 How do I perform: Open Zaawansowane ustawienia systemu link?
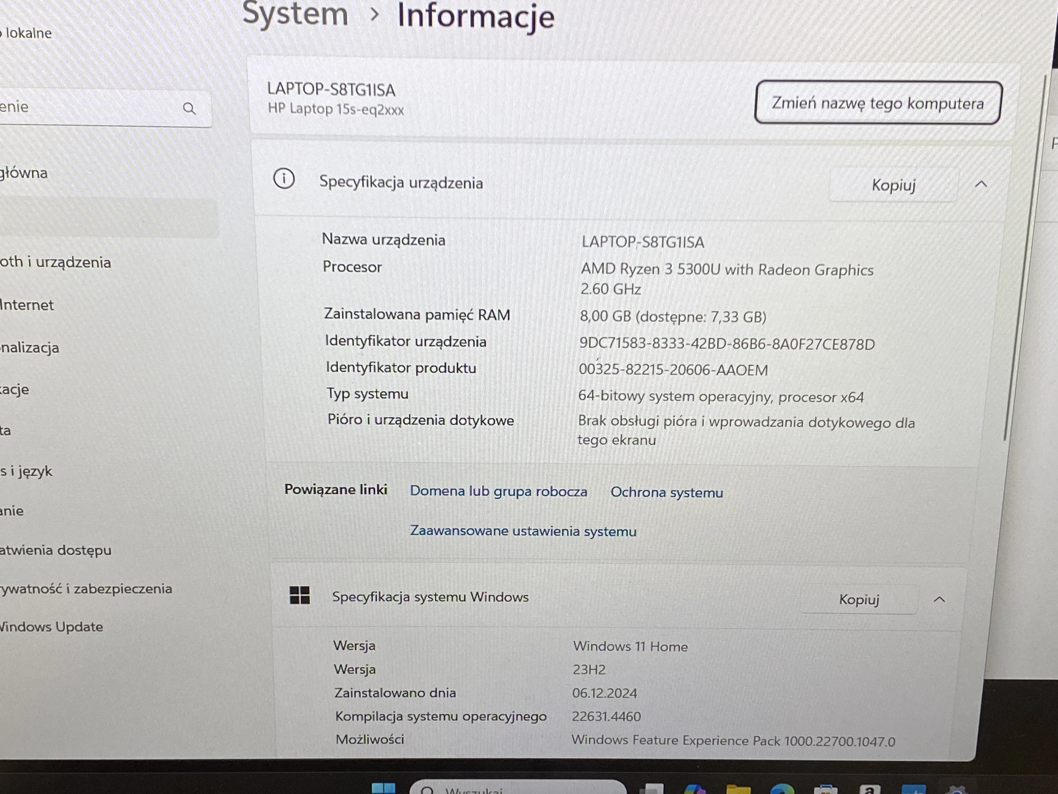(x=523, y=531)
